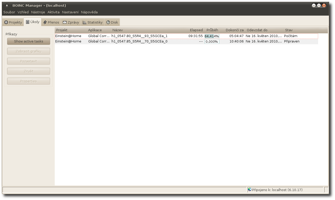Click Einstein@Home in the Připraven row
Image resolution: width=335 pixels, height=200 pixels.
coord(68,41)
